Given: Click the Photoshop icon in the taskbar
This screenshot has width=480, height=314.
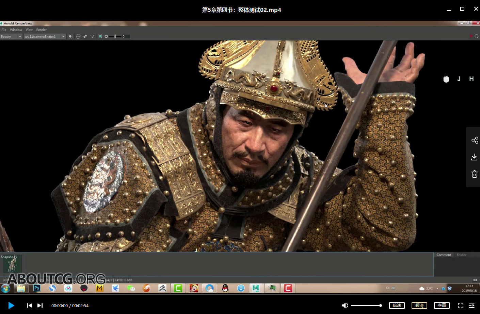Looking at the screenshot, I should (x=37, y=288).
